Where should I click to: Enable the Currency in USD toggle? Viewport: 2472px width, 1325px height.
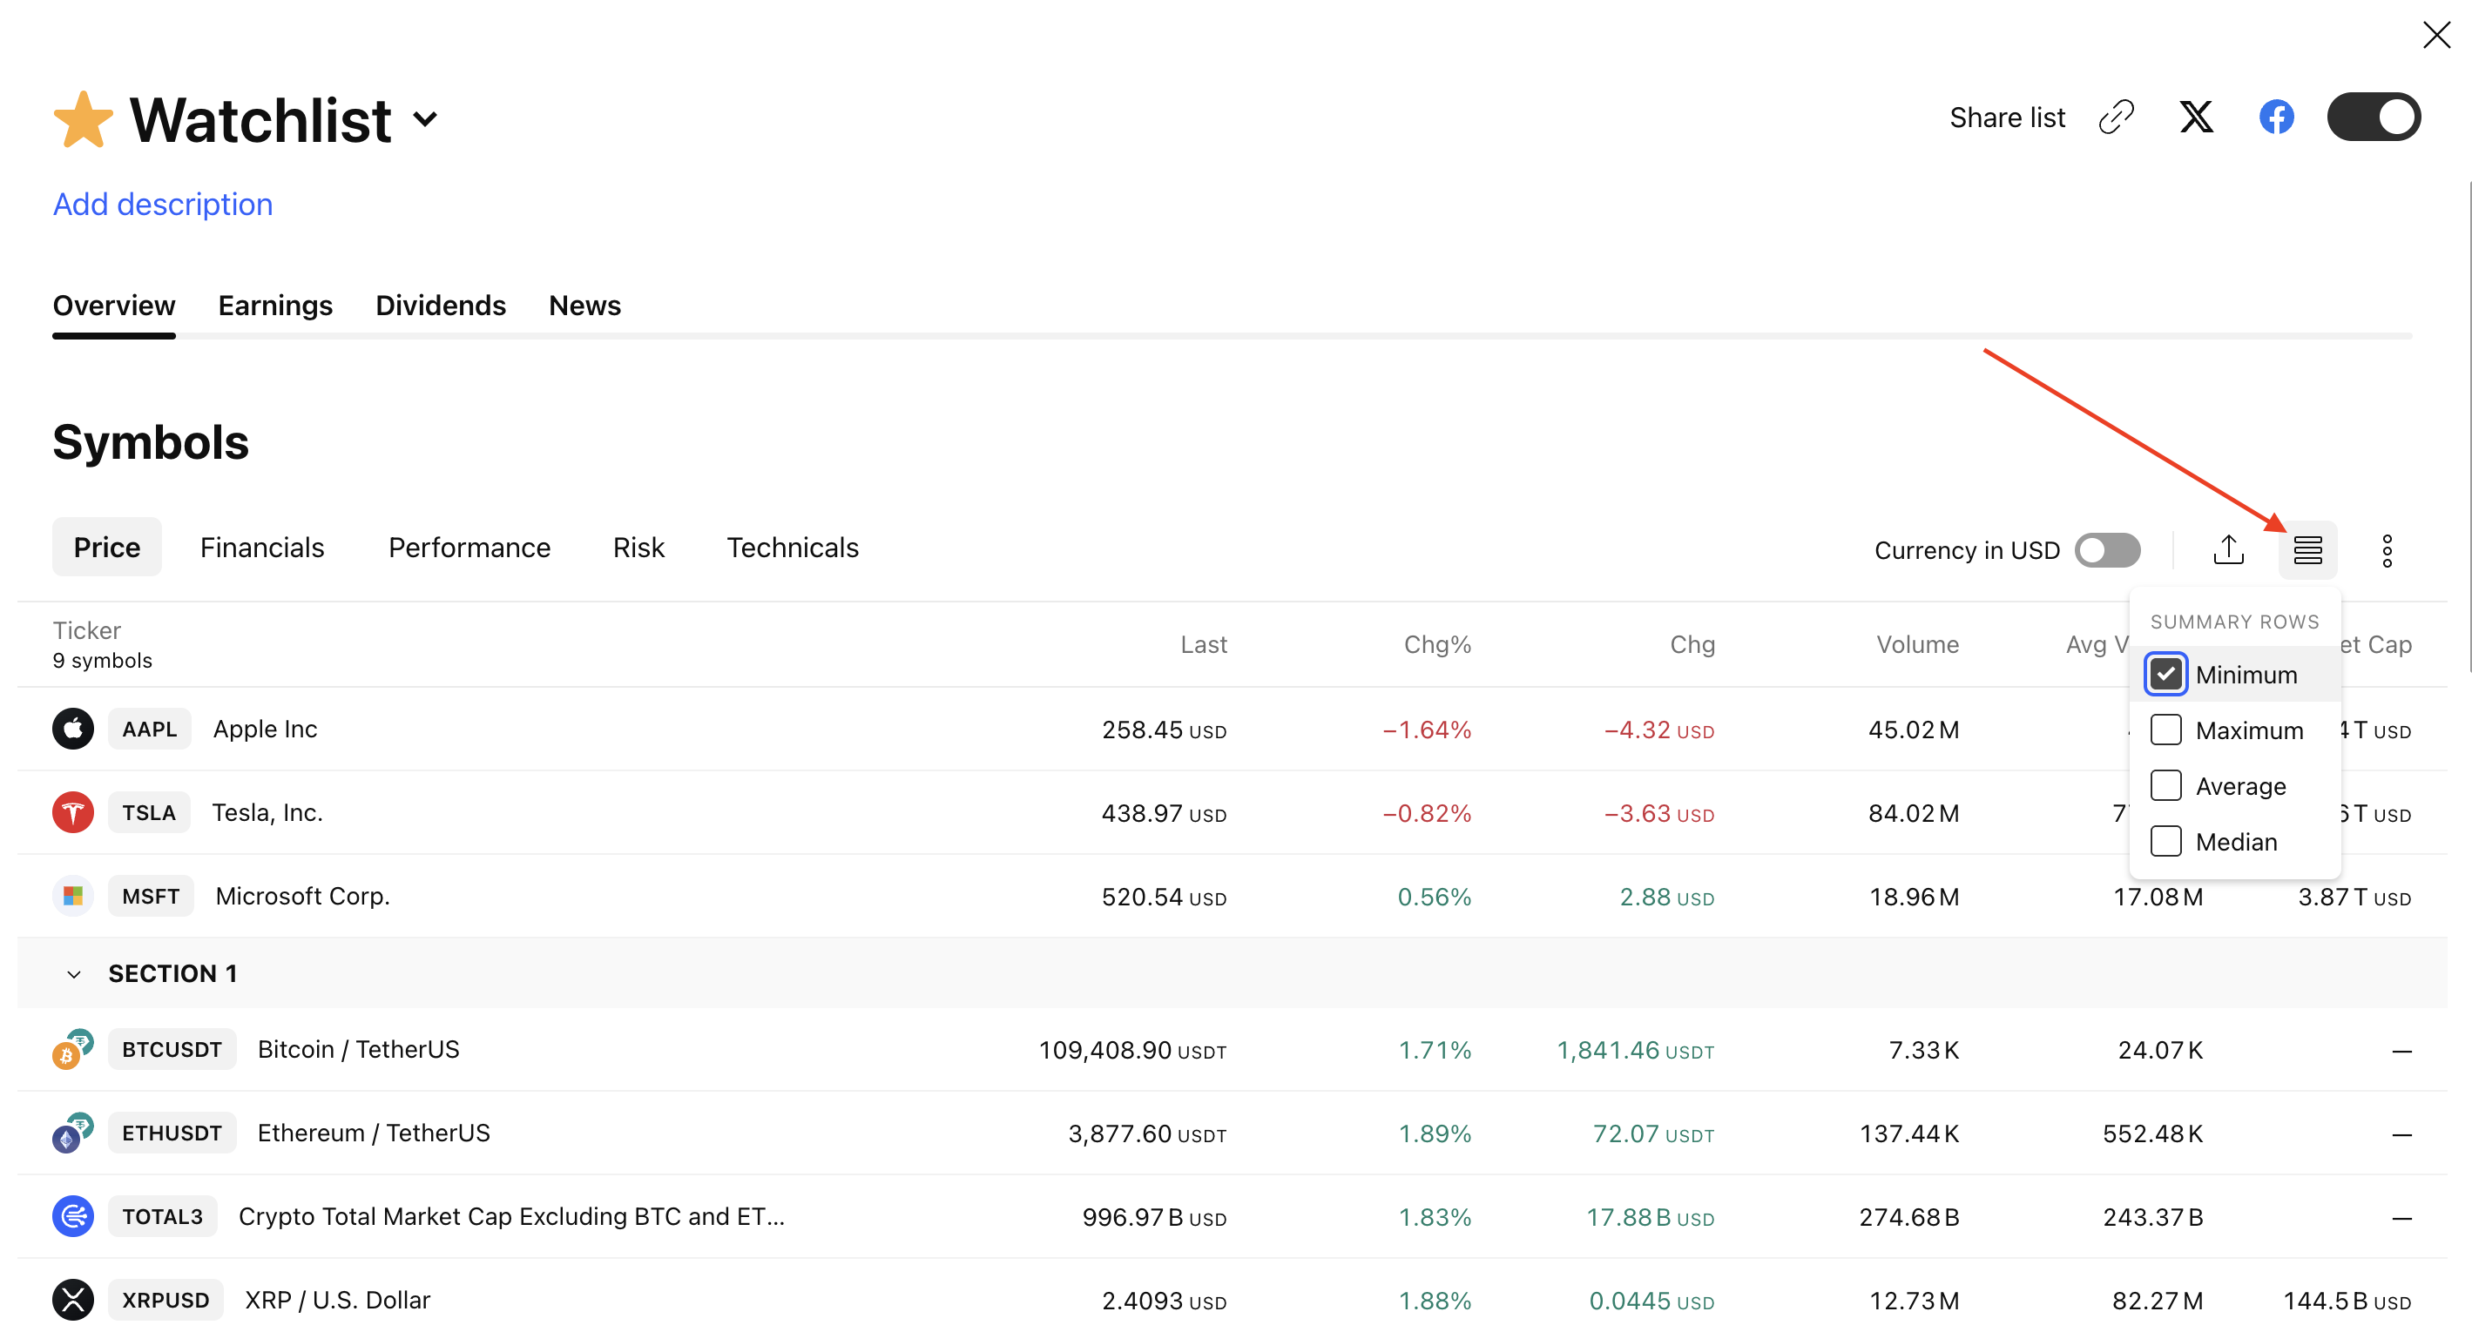click(x=2107, y=550)
